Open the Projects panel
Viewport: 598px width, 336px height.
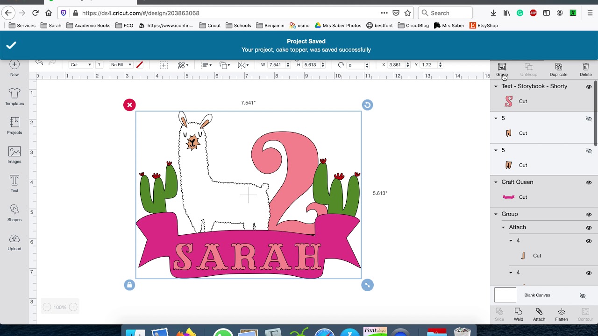[14, 126]
